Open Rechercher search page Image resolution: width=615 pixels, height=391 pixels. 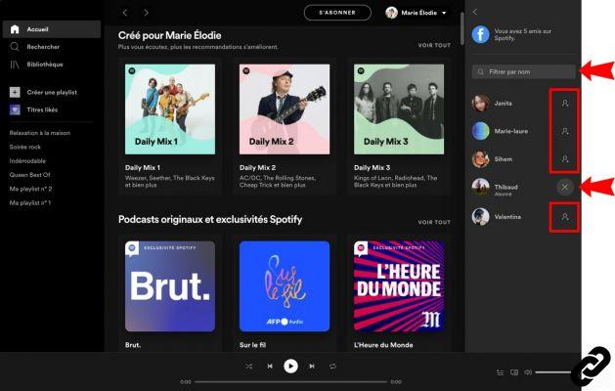coord(43,47)
